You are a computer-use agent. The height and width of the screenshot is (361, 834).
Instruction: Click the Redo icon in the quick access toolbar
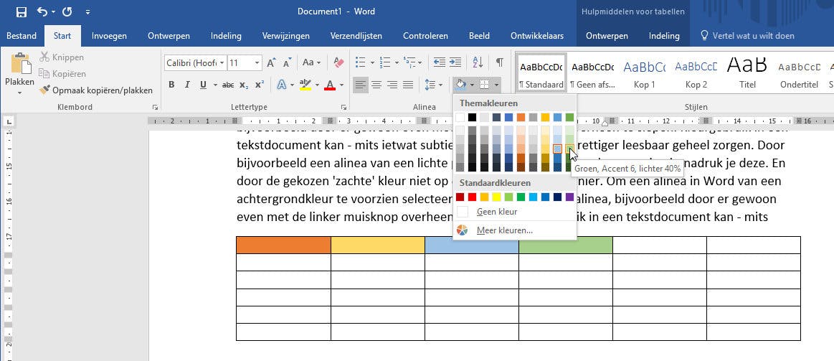pos(67,11)
